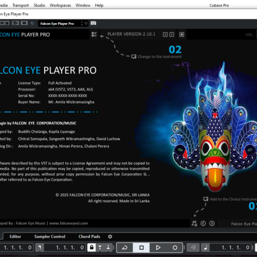This screenshot has width=257, height=257.
Task: Click the music note add-instrument icon
Action: click(x=194, y=224)
